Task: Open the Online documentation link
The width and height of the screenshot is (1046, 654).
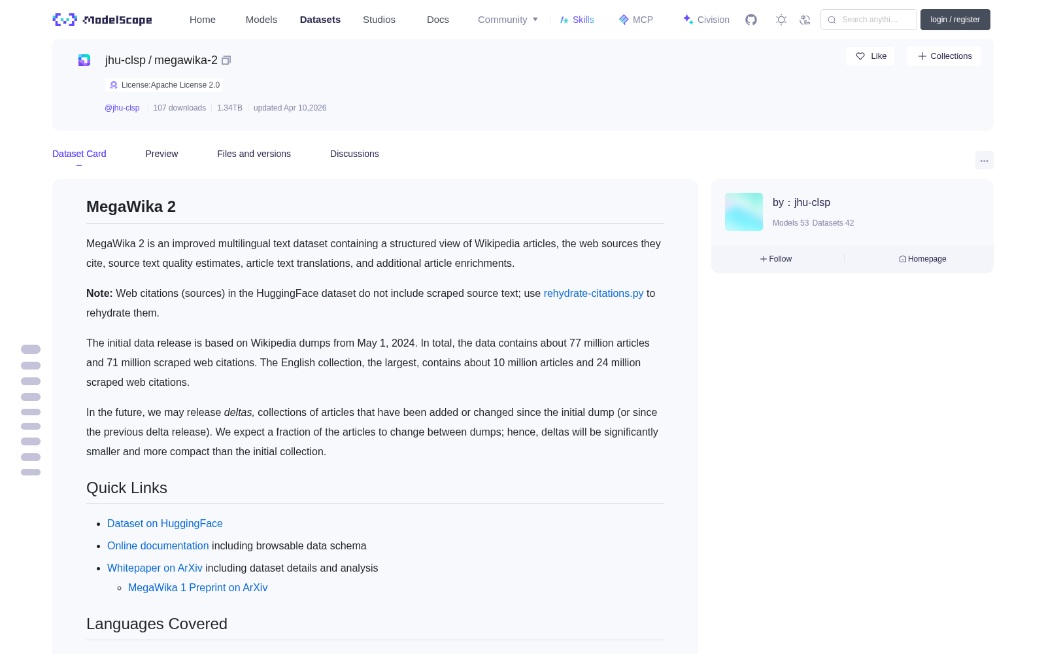Action: pyautogui.click(x=158, y=546)
